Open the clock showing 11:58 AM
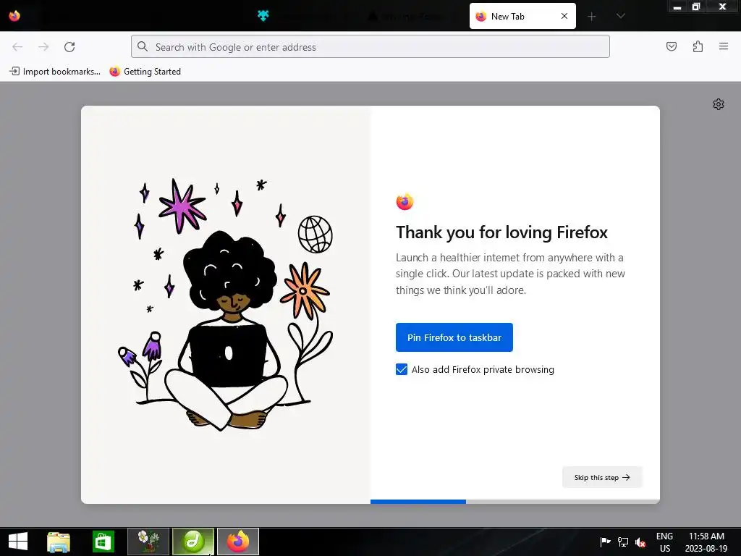Image resolution: width=741 pixels, height=556 pixels. (x=706, y=542)
